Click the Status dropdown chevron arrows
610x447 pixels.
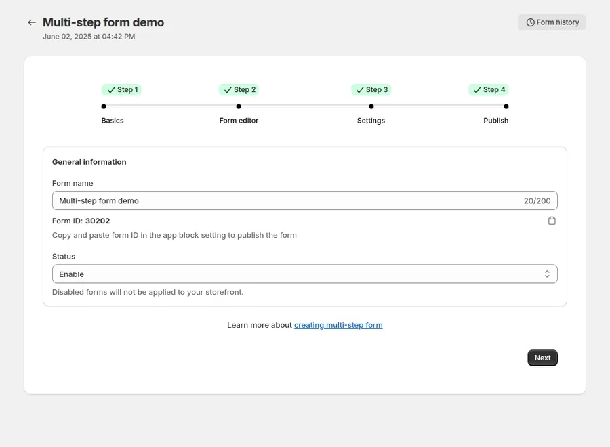click(547, 274)
